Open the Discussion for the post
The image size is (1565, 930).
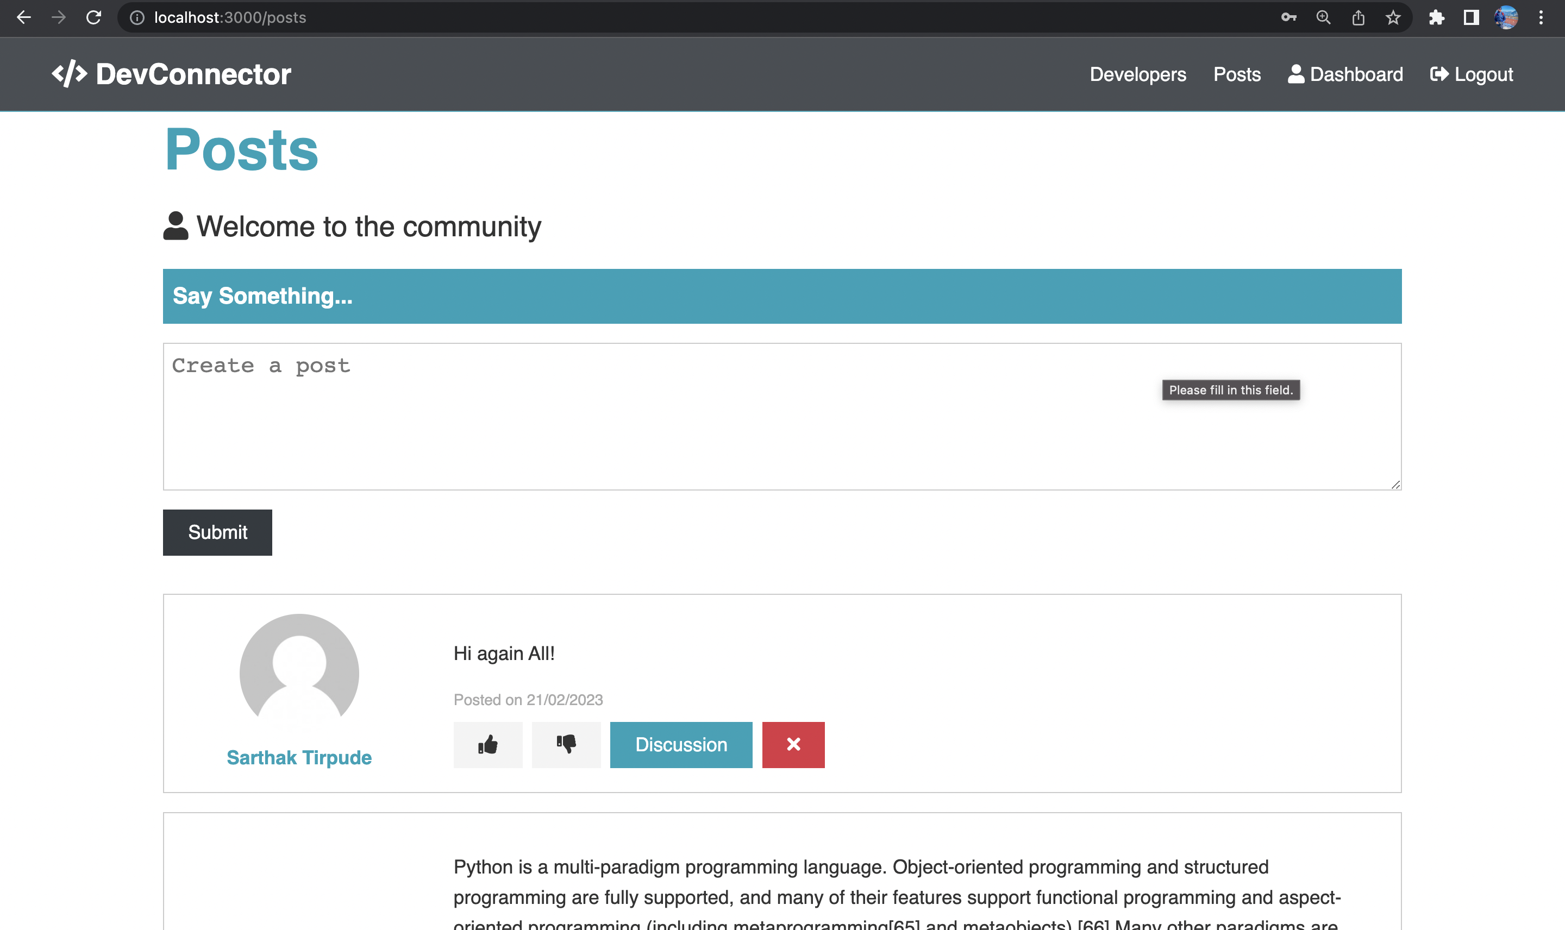681,745
